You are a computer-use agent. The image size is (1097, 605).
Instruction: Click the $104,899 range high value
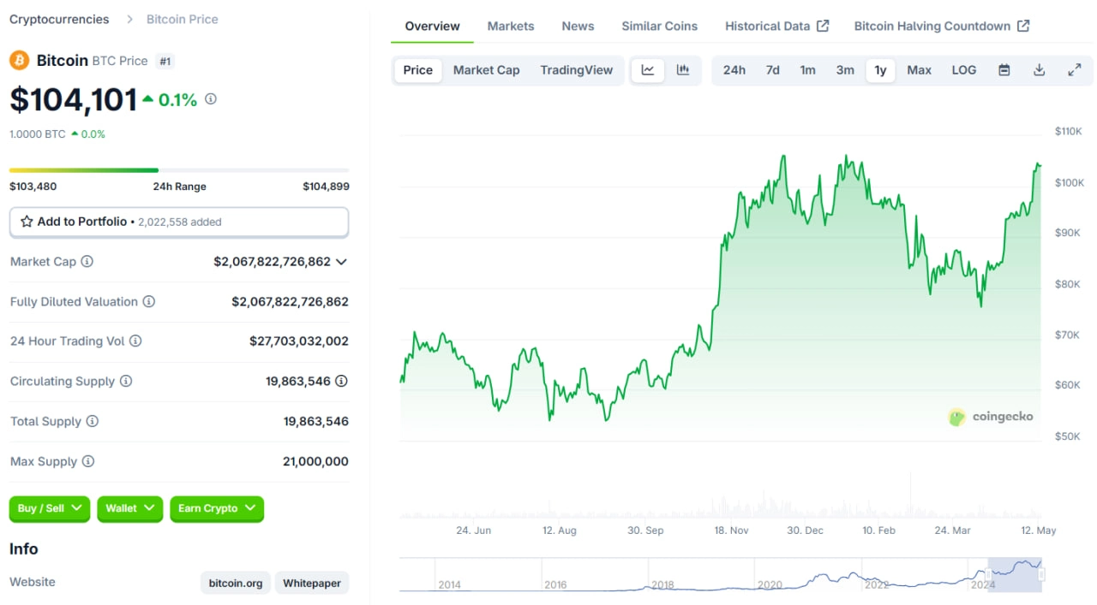[326, 187]
